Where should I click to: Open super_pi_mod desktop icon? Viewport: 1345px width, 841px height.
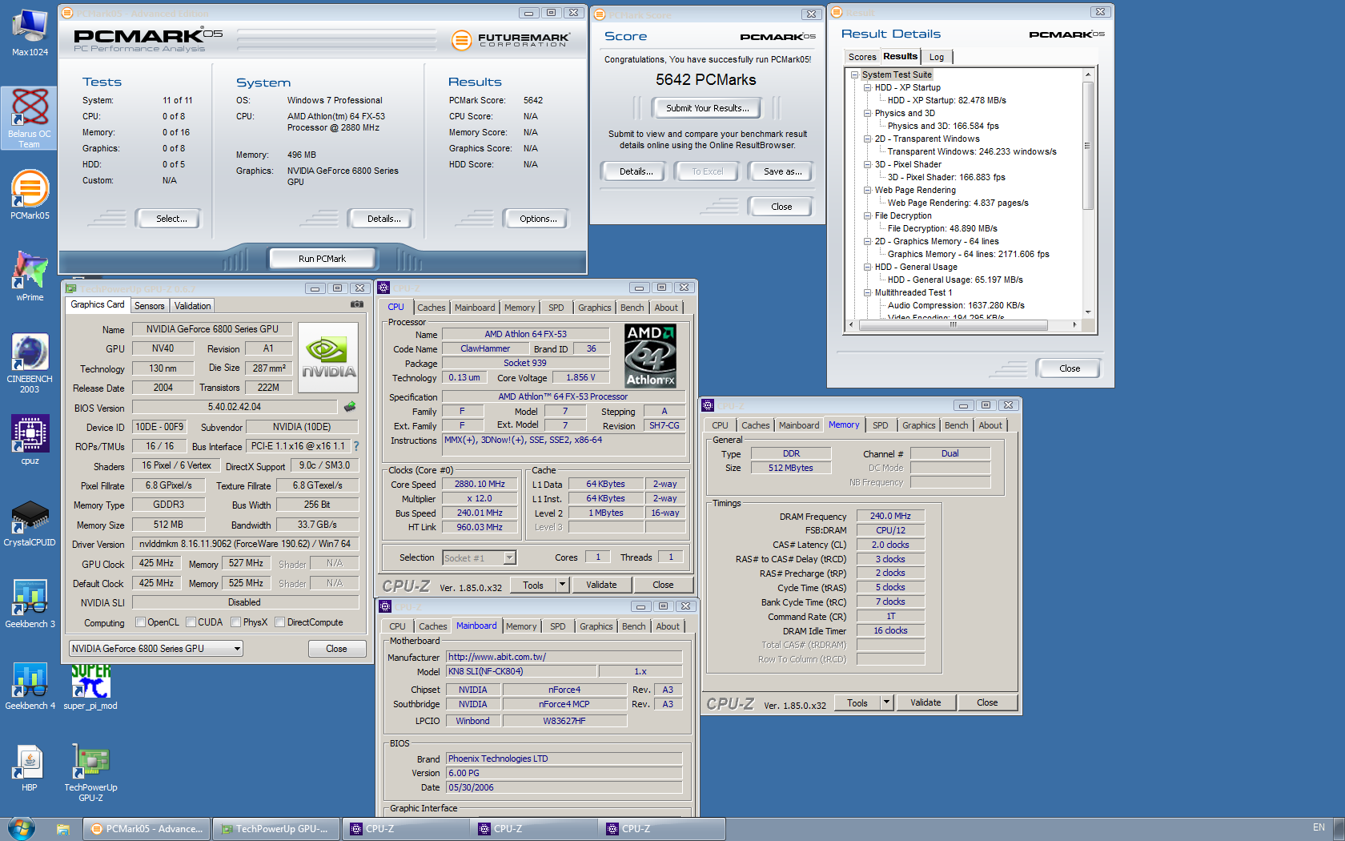[90, 686]
